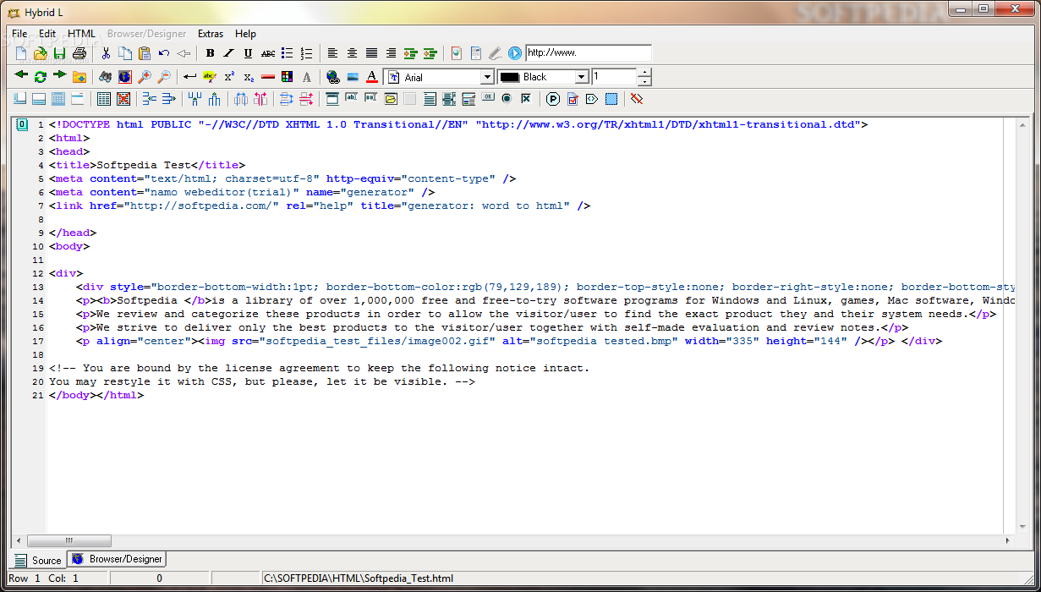Viewport: 1041px width, 592px height.
Task: Insert an image with the picture icon
Action: 353,76
